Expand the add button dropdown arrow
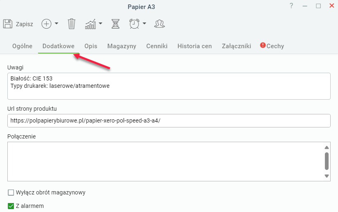The height and width of the screenshot is (212, 338). tap(56, 23)
